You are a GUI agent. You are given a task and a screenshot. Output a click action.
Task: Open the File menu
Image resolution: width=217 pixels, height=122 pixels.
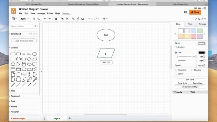point(21,14)
